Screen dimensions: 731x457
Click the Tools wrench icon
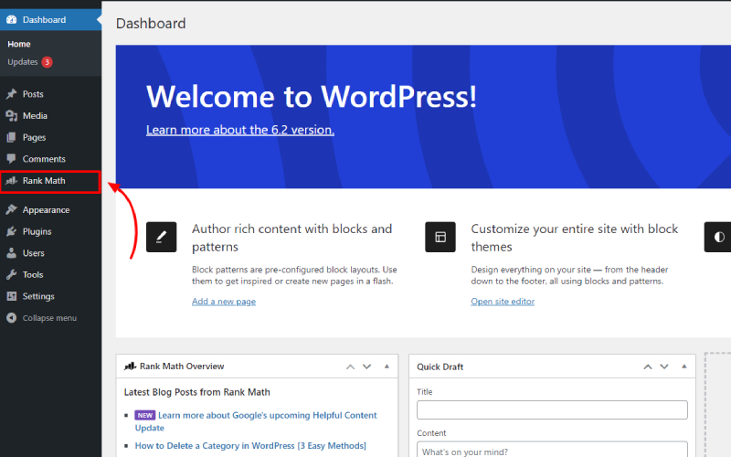tap(11, 275)
